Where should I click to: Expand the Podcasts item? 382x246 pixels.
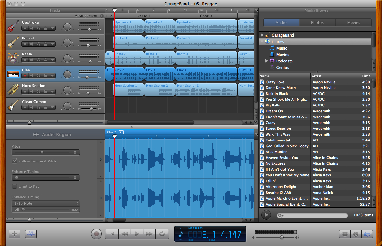[267, 61]
